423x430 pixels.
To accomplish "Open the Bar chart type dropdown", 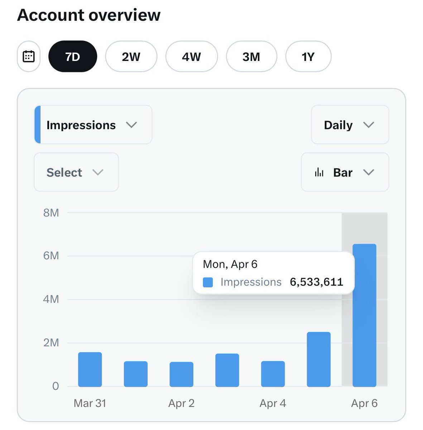I will 345,172.
